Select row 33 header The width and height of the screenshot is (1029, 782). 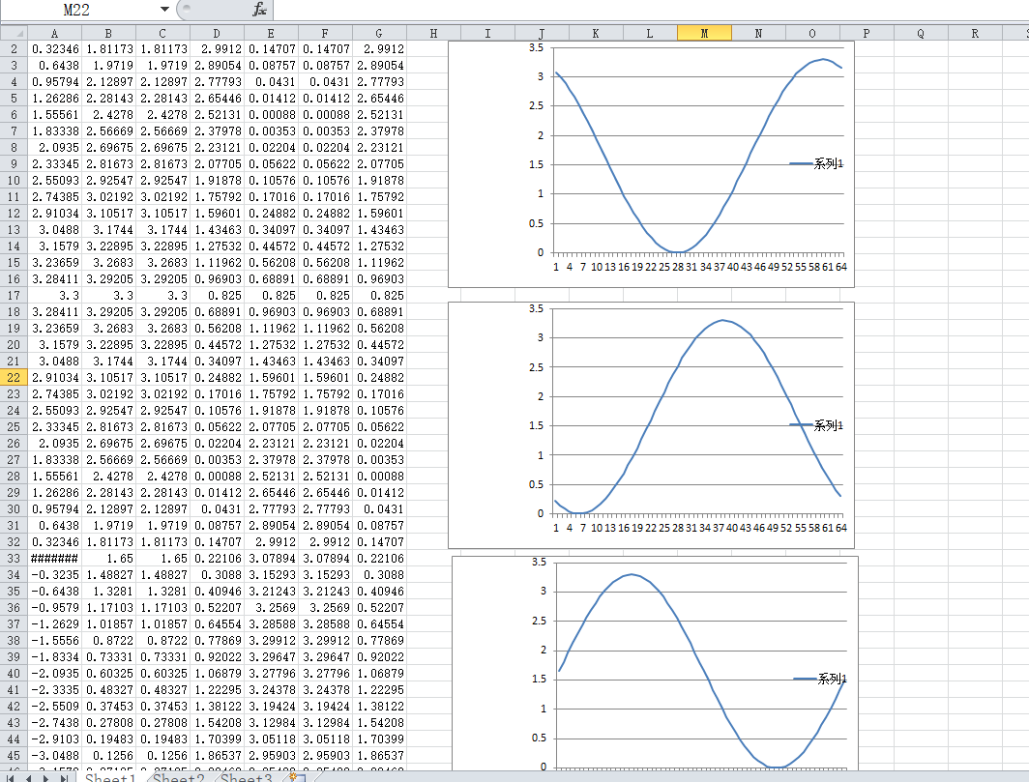tap(14, 559)
